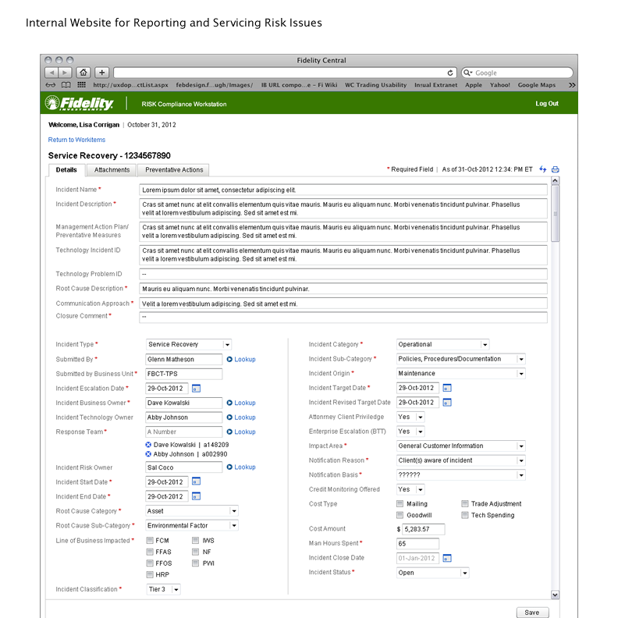This screenshot has height=618, width=618.
Task: Open the Preventative Actions tab
Action: [x=173, y=169]
